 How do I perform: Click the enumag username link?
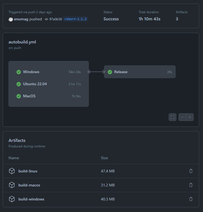point(21,19)
